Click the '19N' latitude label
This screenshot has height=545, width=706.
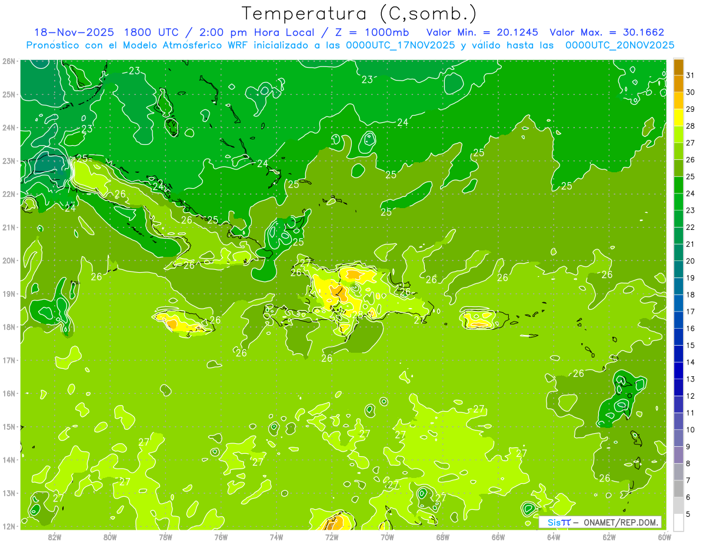(9, 294)
